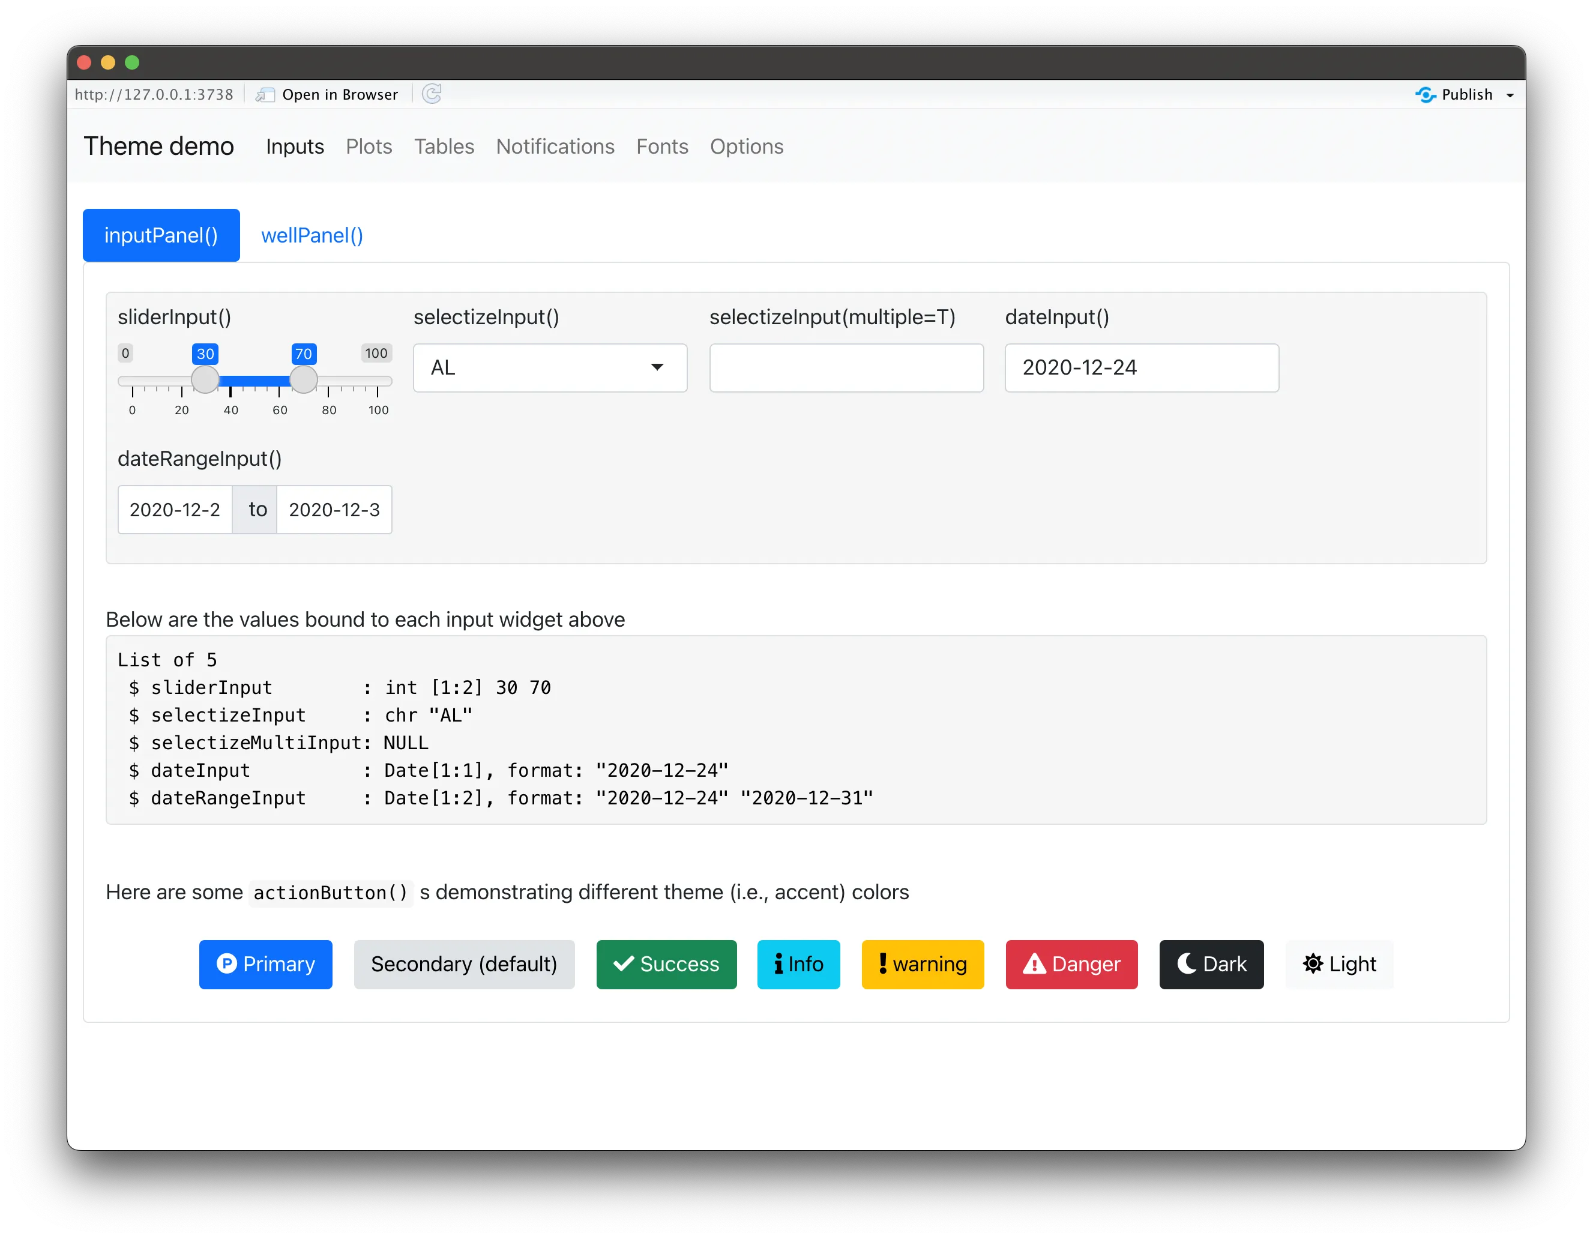This screenshot has width=1593, height=1239.
Task: Click the yellow warning button
Action: [922, 964]
